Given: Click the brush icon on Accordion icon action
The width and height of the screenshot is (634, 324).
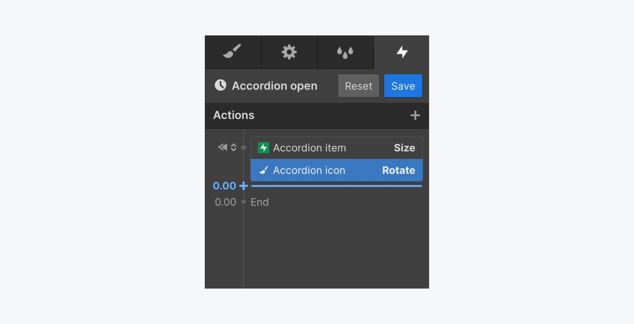Looking at the screenshot, I should click(264, 170).
